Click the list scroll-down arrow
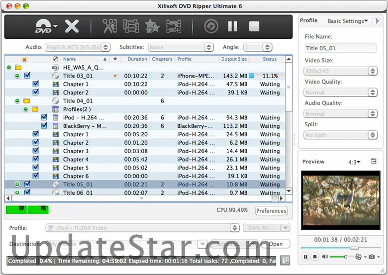 click(289, 191)
